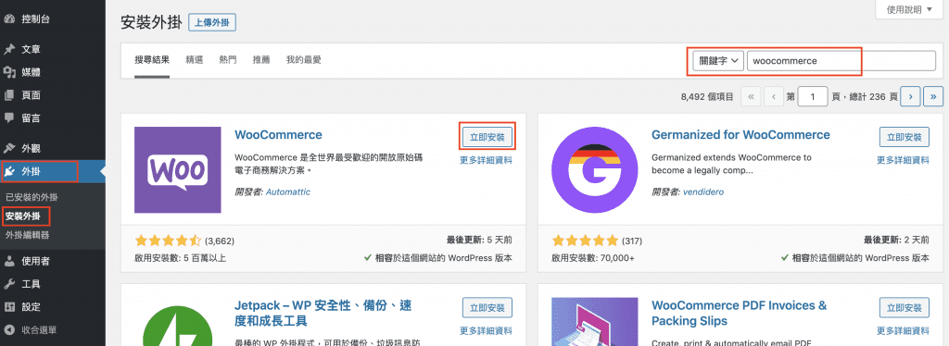Image resolution: width=949 pixels, height=346 pixels.
Task: Click the woocommerce search input field
Action: click(x=841, y=61)
